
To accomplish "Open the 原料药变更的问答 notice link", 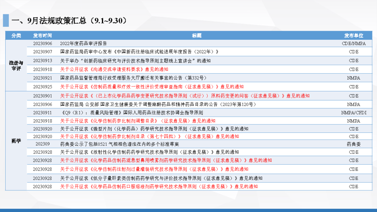I will point(185,96).
